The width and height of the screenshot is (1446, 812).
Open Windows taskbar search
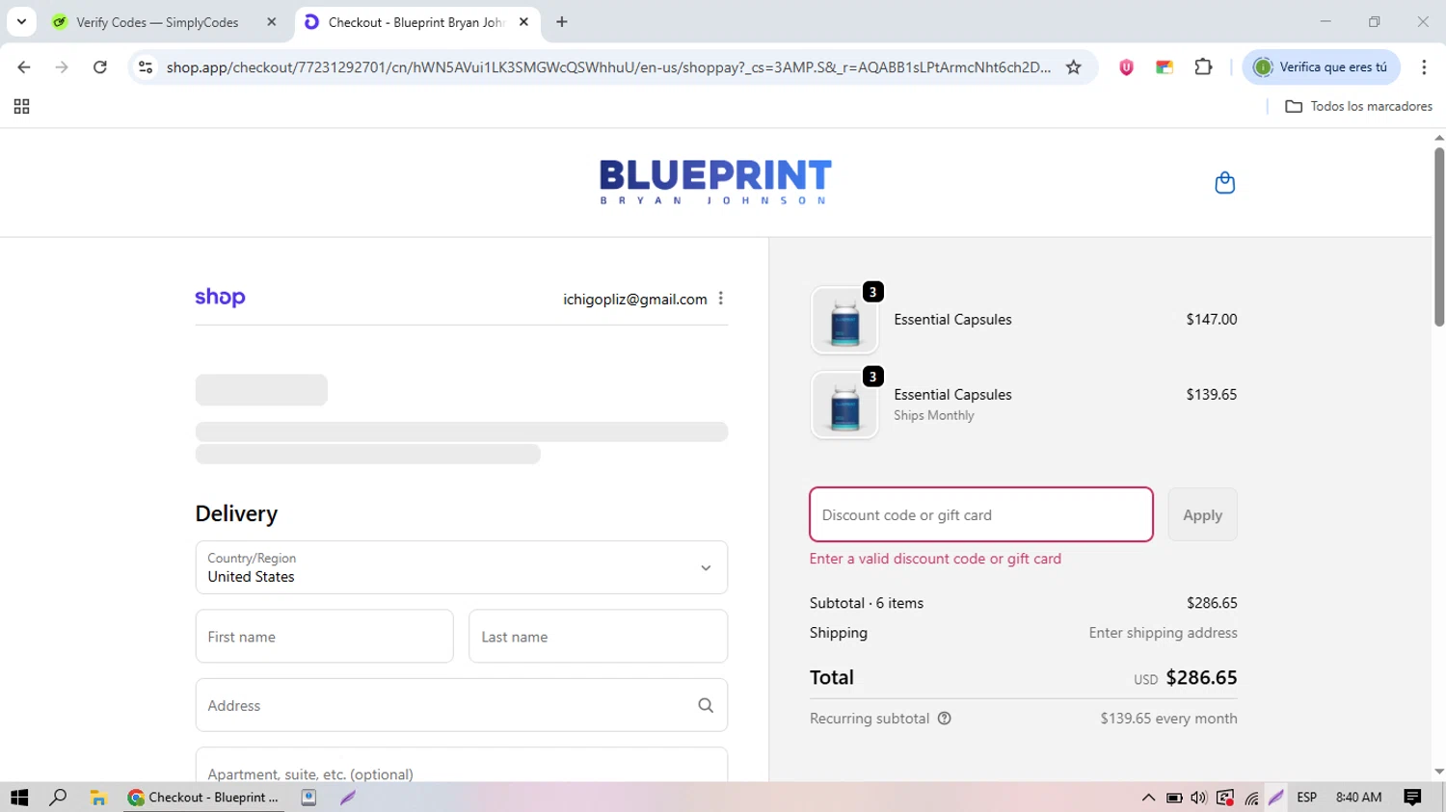tap(58, 798)
